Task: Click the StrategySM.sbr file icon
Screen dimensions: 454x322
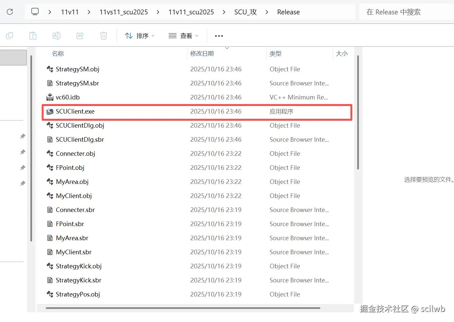Action: pos(50,83)
